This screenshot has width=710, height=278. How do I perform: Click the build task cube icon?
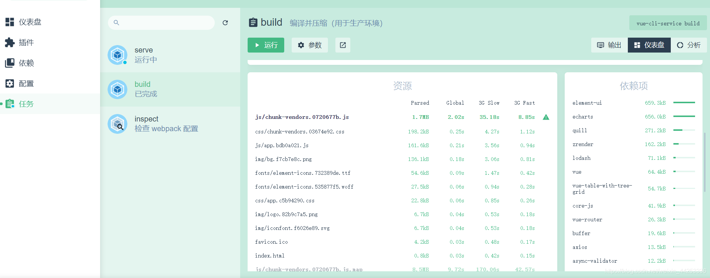[118, 89]
